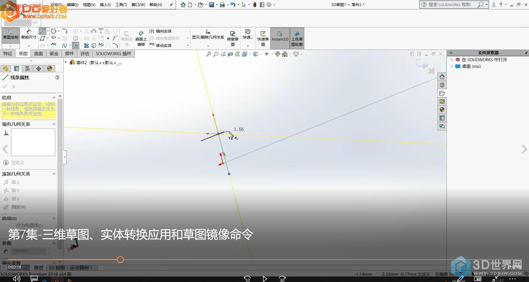The height and width of the screenshot is (282, 529).
Task: Open the Line tool dropdown arrow
Action: 48,31
